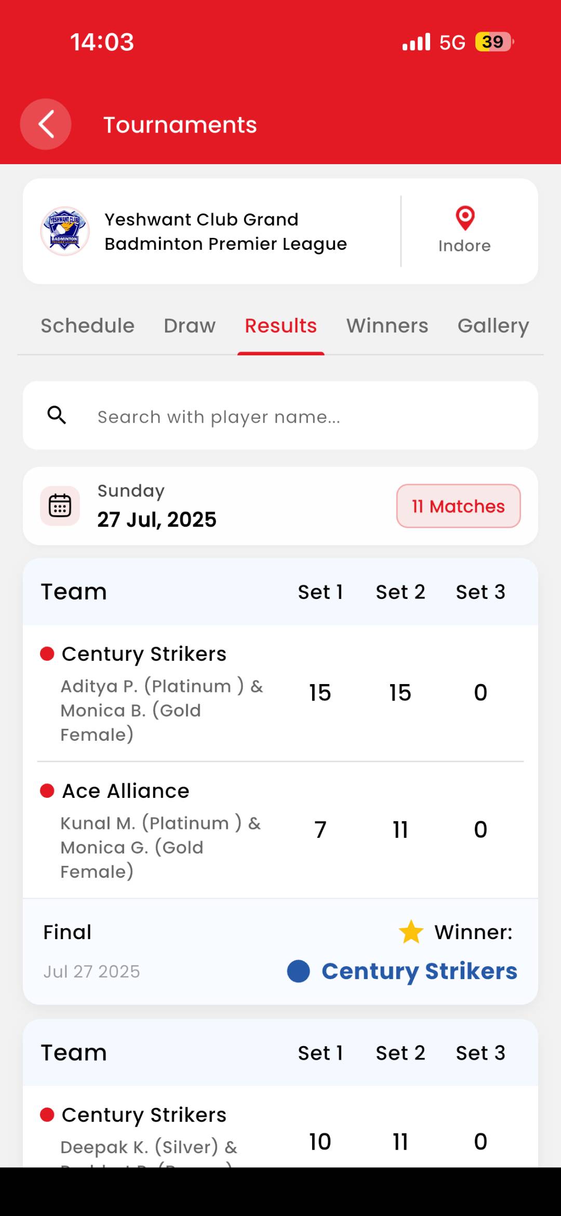Image resolution: width=561 pixels, height=1216 pixels.
Task: Tap red dot next to Ace Alliance
Action: coord(47,791)
